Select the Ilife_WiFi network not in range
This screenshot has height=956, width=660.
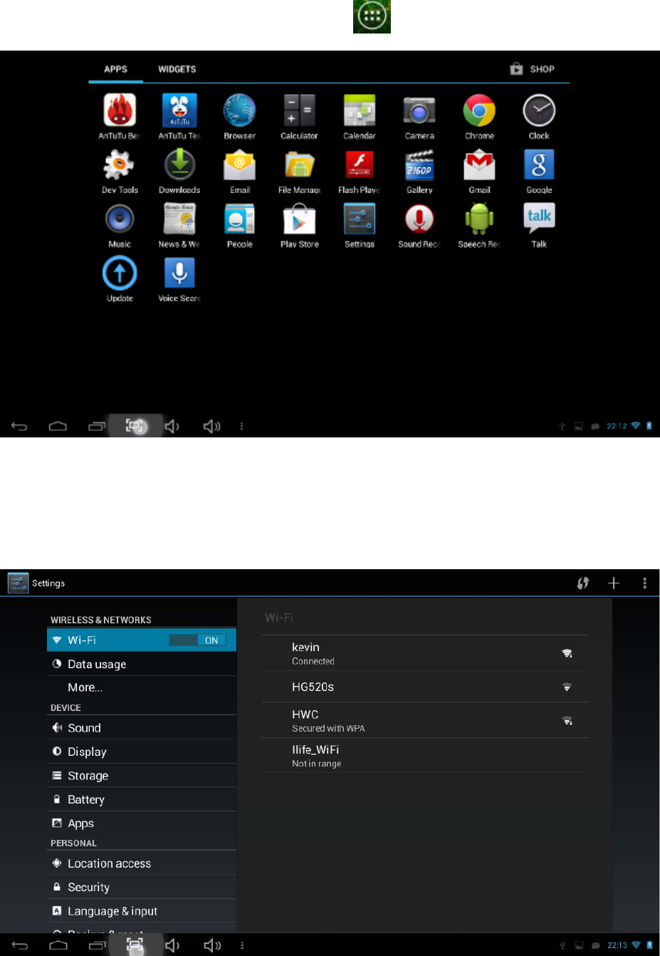424,755
